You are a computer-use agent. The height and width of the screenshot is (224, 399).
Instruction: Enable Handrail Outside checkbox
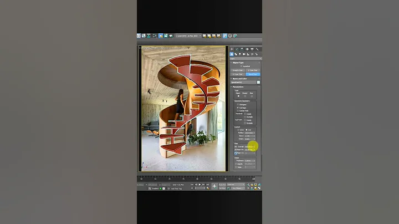[x=245, y=117]
